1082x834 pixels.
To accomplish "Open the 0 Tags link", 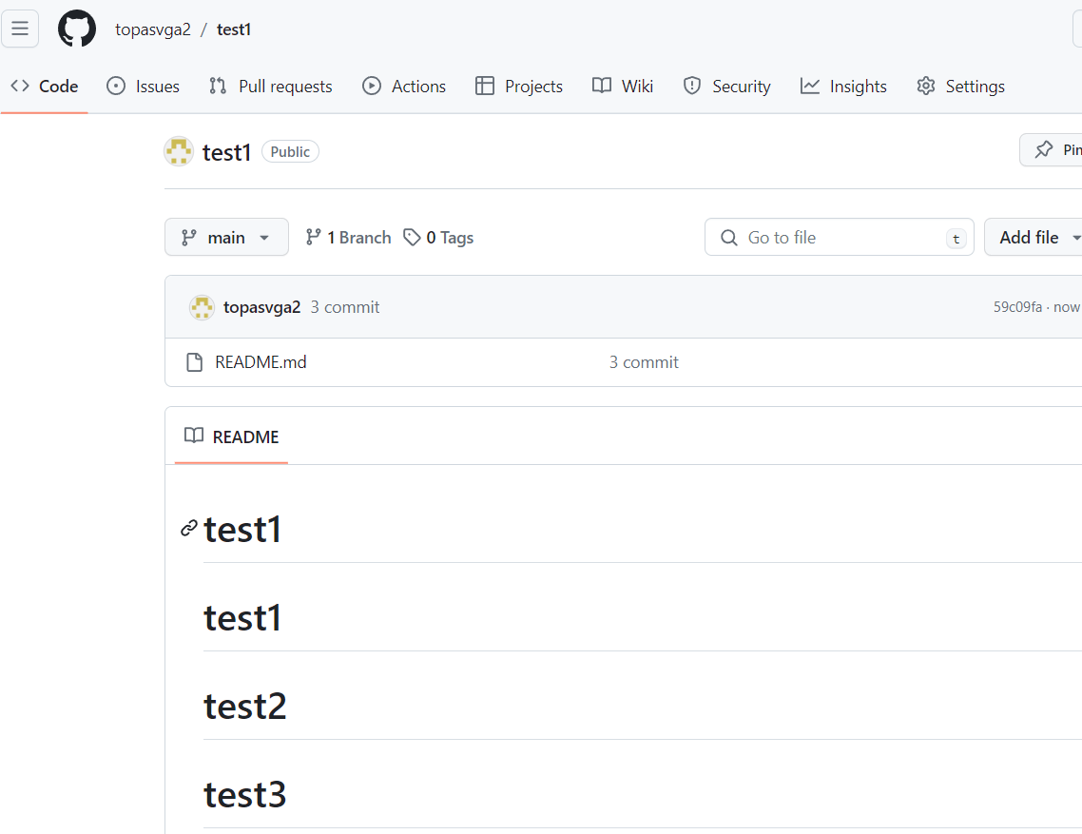I will [x=438, y=238].
